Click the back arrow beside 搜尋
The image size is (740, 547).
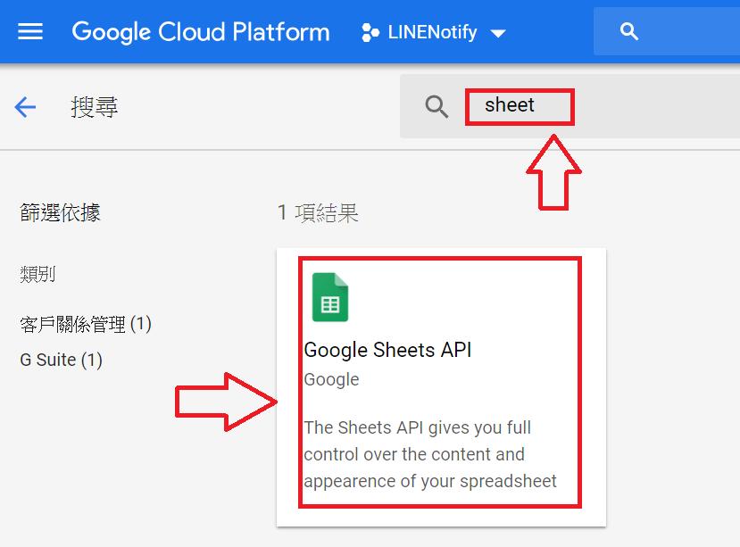25,107
